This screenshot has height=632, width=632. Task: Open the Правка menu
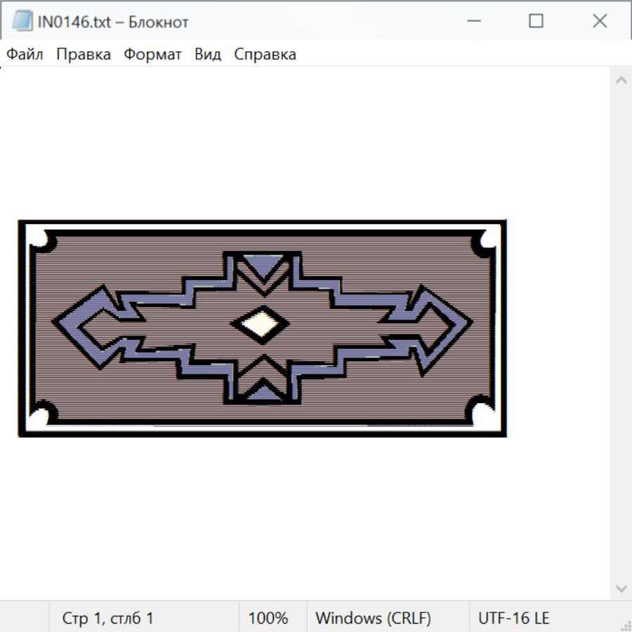(84, 54)
